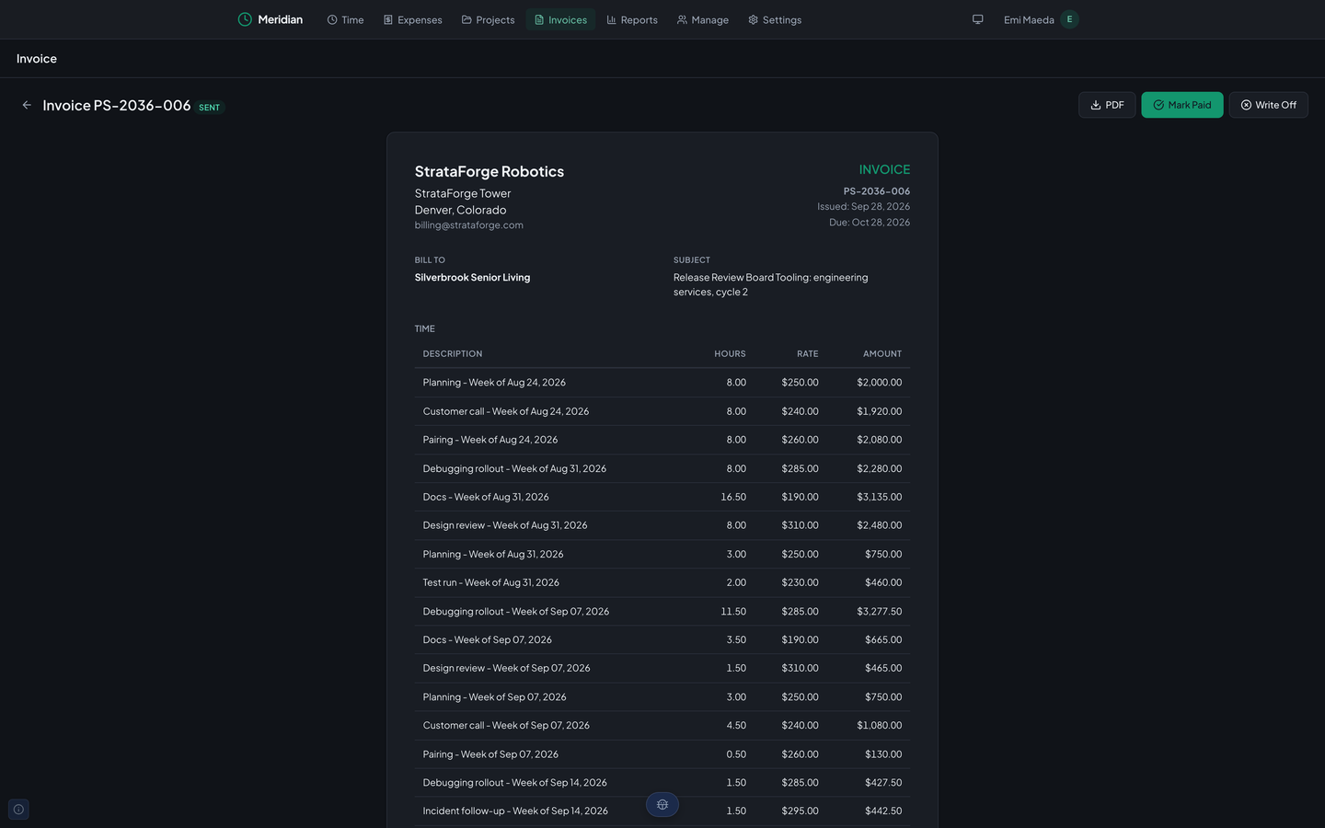Open the Invoices menu

tap(560, 19)
